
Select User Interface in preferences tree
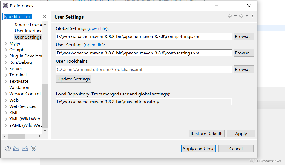tap(28, 31)
